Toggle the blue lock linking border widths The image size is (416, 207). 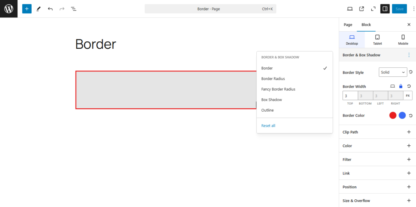[x=401, y=86]
